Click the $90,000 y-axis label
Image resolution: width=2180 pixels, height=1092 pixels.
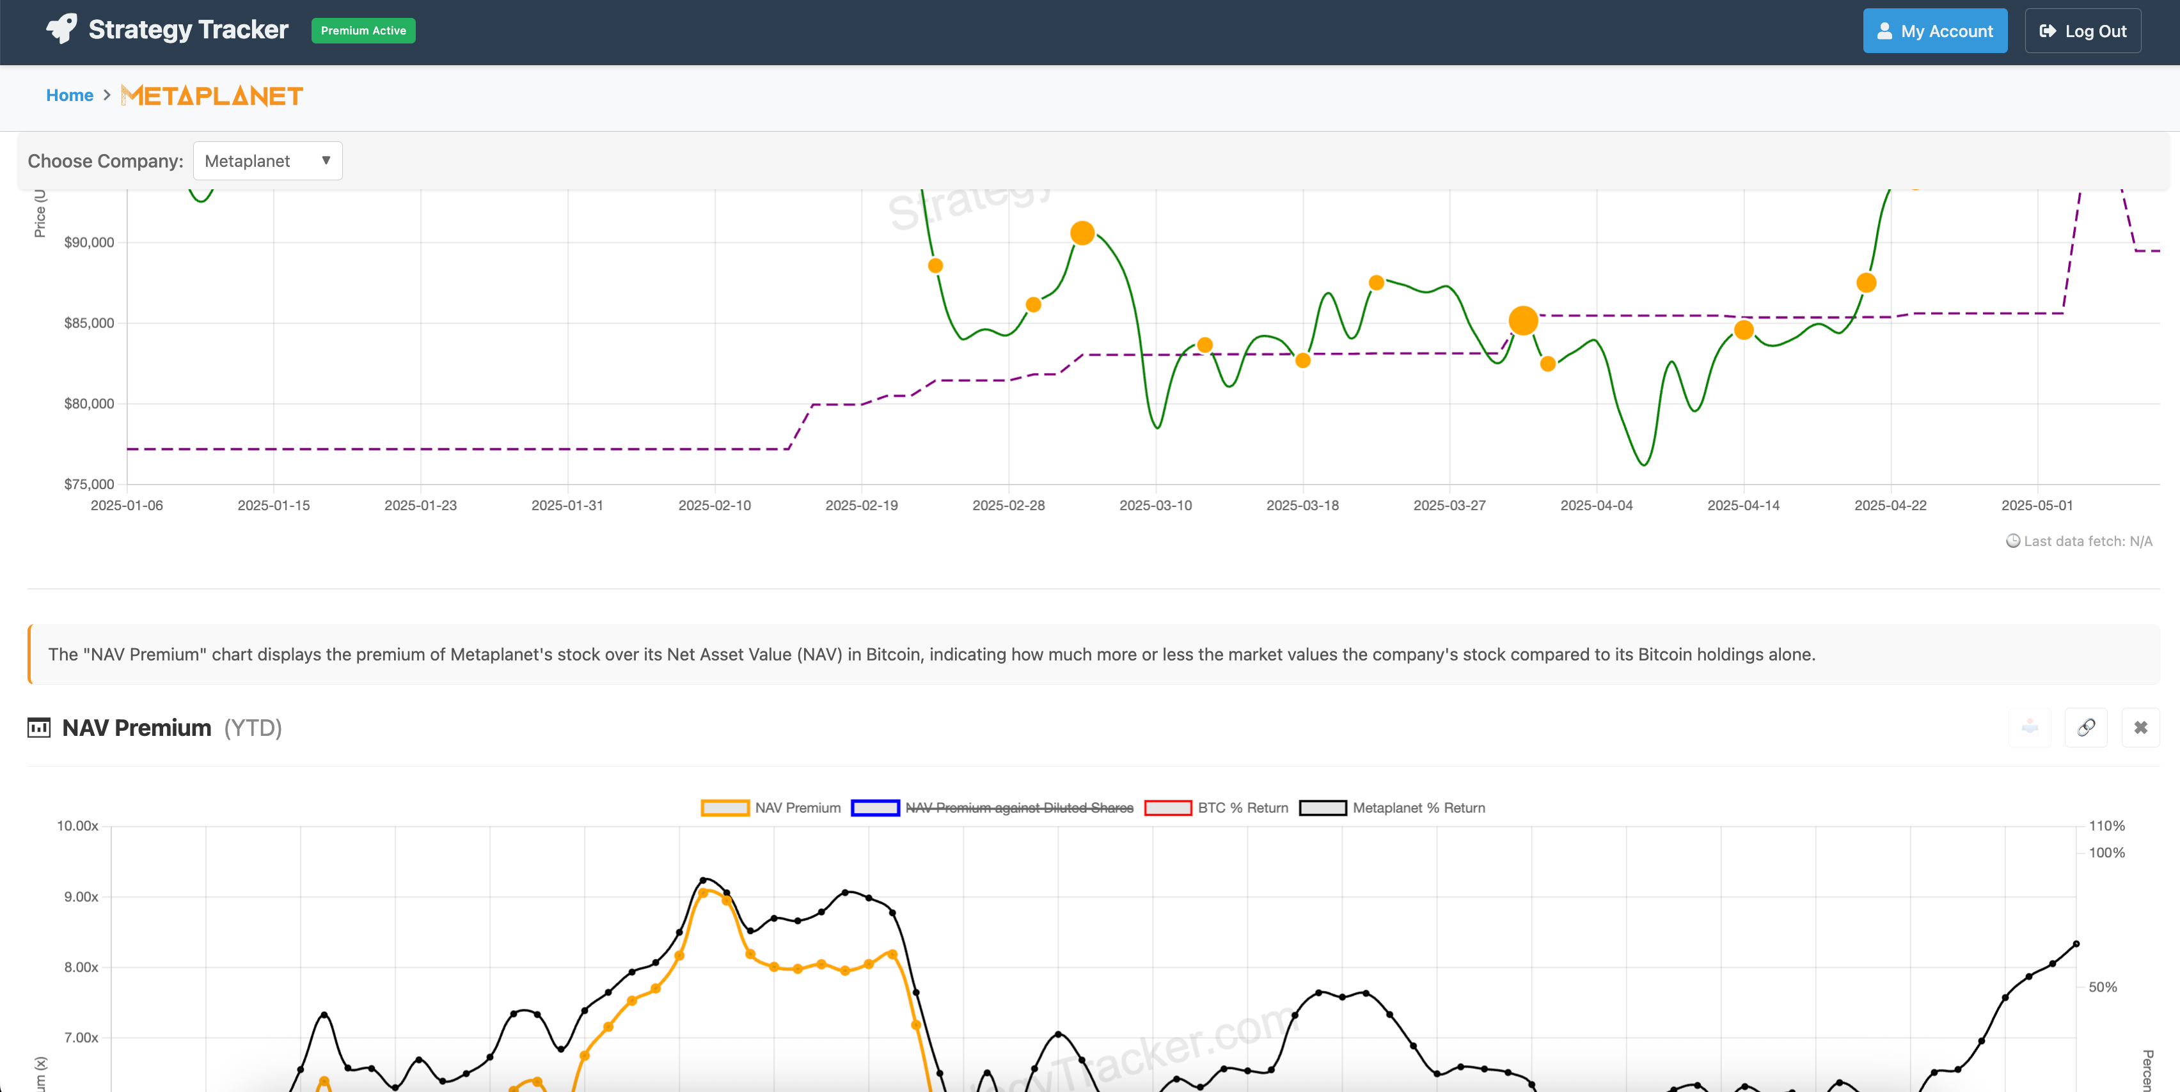click(x=89, y=242)
